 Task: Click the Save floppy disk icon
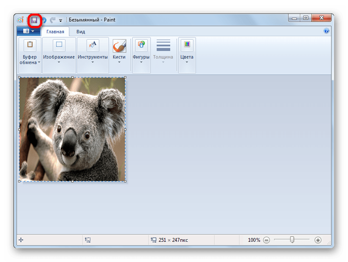(34, 20)
